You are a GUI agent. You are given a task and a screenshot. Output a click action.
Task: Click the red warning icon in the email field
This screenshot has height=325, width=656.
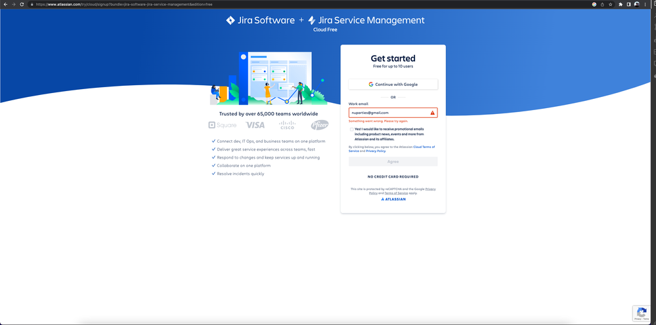click(x=433, y=113)
